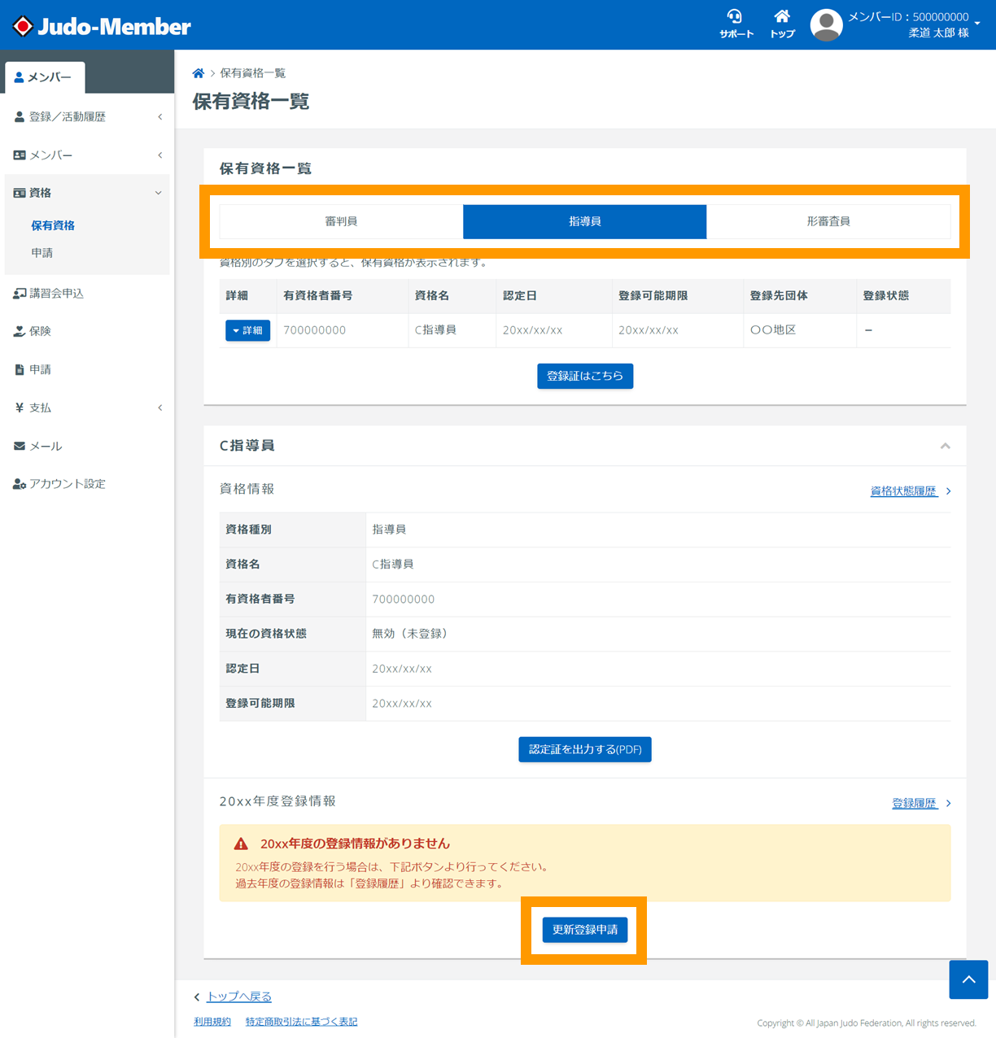Click the breadcrumb home icon

199,73
